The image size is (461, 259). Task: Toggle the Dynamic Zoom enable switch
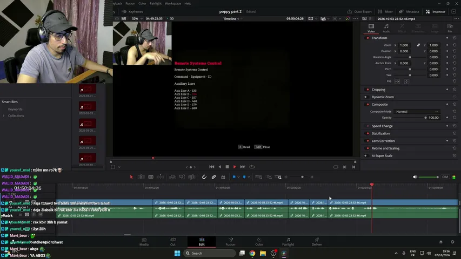point(366,97)
